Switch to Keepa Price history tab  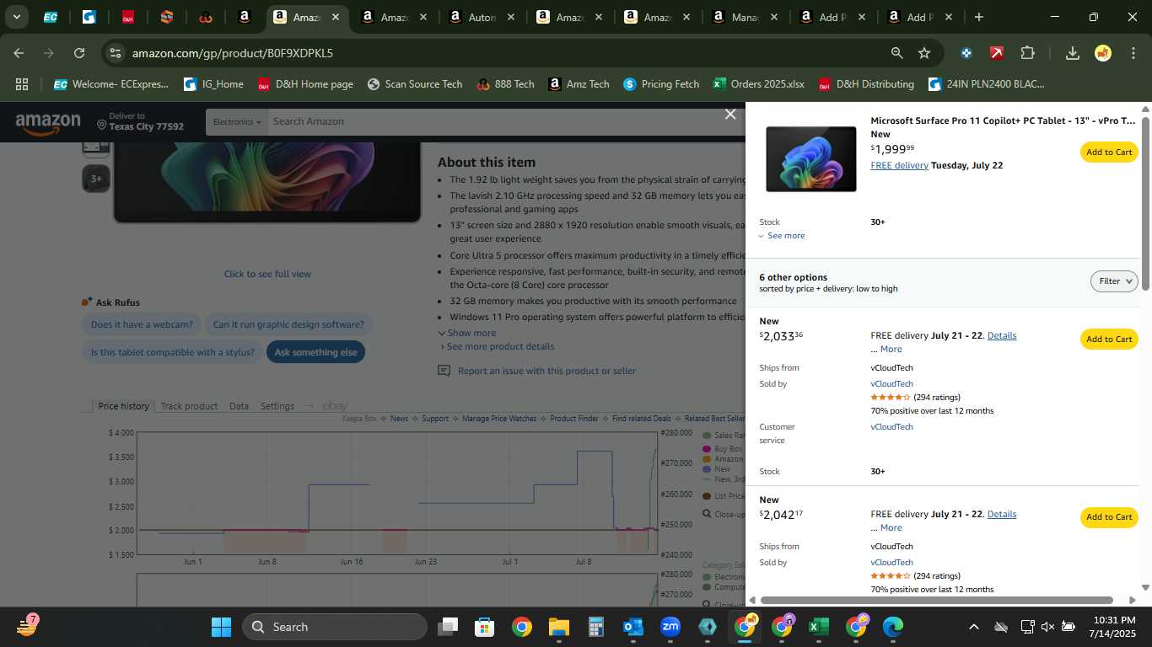pyautogui.click(x=123, y=406)
